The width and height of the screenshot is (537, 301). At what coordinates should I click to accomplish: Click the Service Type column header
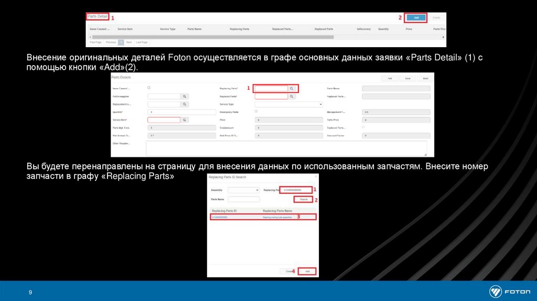[167, 29]
